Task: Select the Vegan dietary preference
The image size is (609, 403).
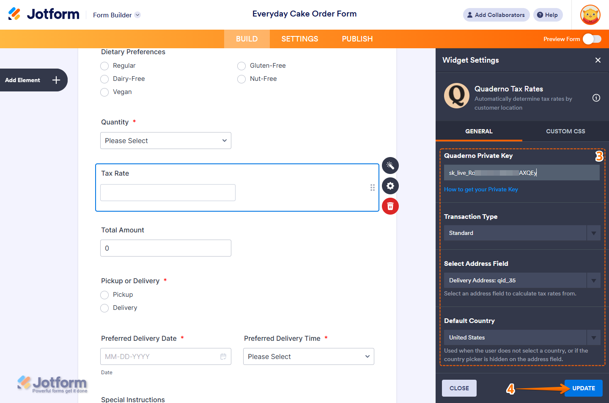Action: pyautogui.click(x=104, y=92)
